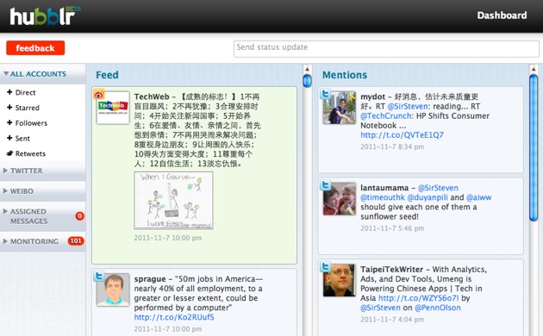Screen dimensions: 543x336
Task: Expand the ASSIGNED MESSAGES section
Action: pyautogui.click(x=42, y=216)
